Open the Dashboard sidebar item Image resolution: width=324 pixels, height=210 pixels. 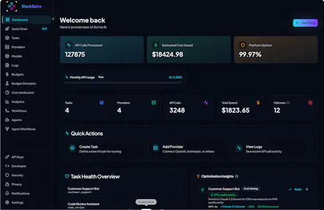click(x=27, y=20)
